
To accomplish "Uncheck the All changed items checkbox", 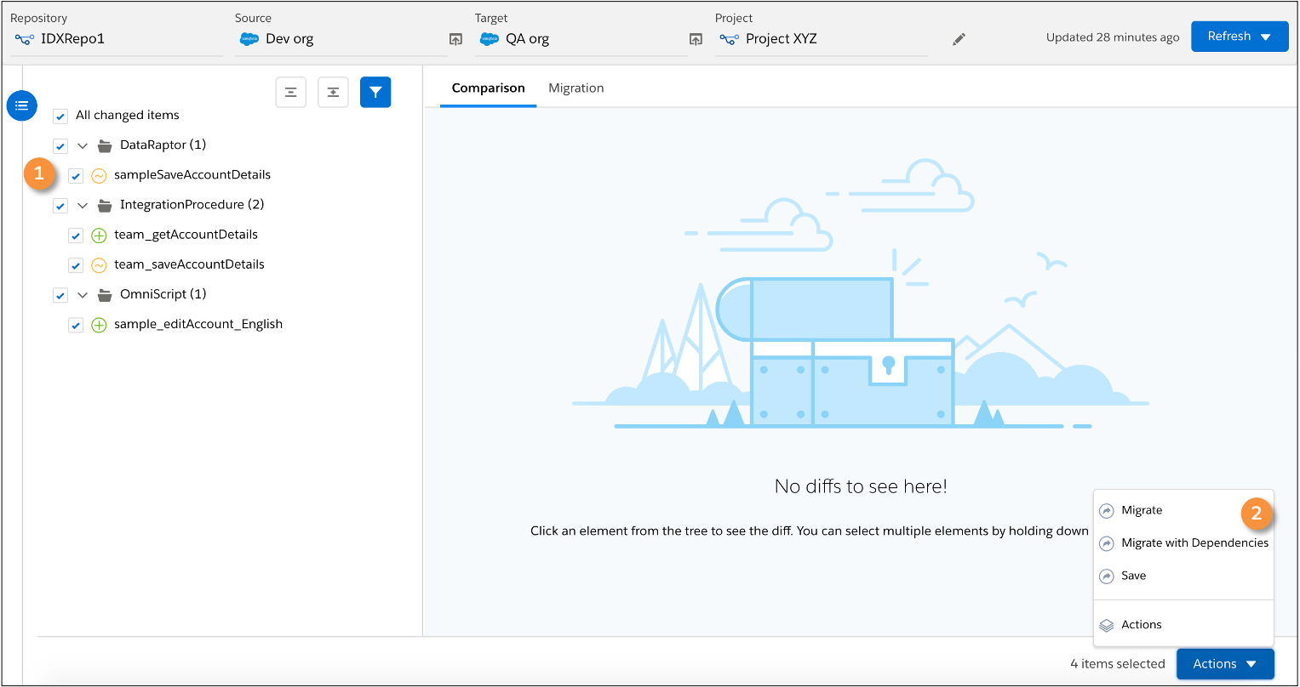I will tap(60, 115).
